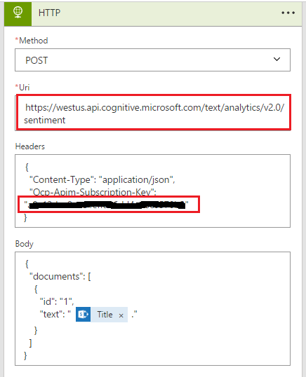Remove the Title token with its x
Screen dimensions: 306x377
121,315
